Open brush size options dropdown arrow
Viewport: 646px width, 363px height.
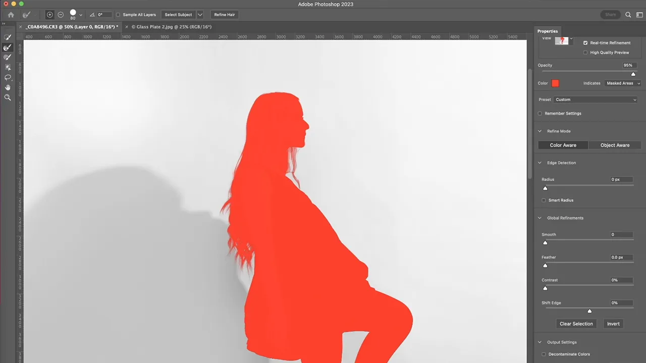click(x=81, y=15)
